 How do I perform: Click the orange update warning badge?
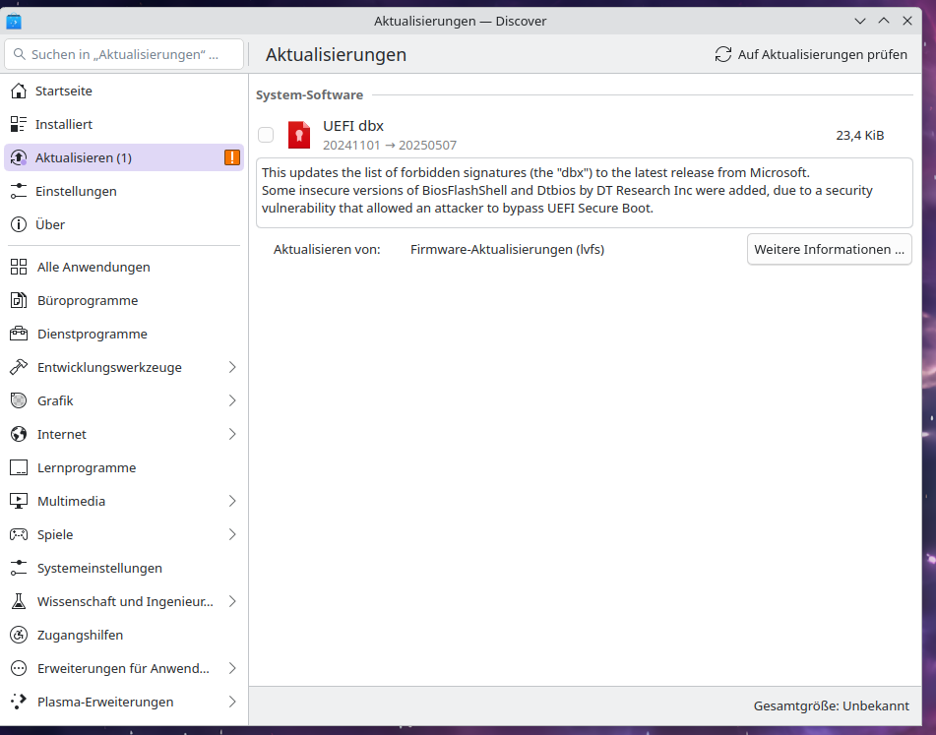(231, 157)
